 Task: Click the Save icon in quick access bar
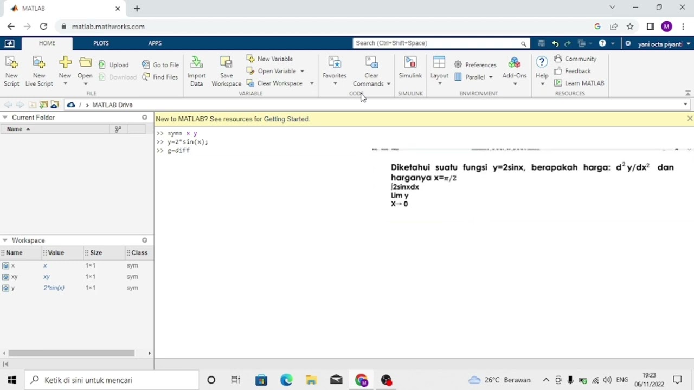[541, 43]
